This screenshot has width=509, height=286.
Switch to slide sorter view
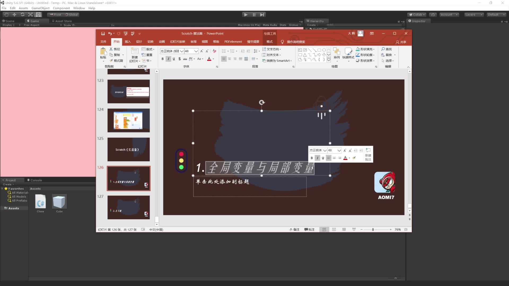point(334,230)
